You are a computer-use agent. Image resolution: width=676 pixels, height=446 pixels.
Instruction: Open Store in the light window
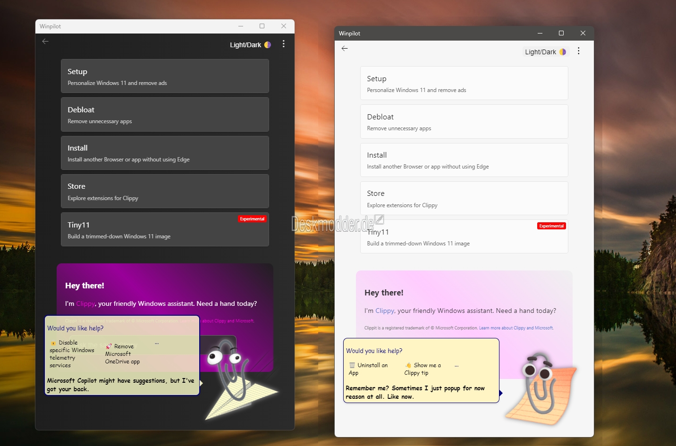tap(464, 198)
